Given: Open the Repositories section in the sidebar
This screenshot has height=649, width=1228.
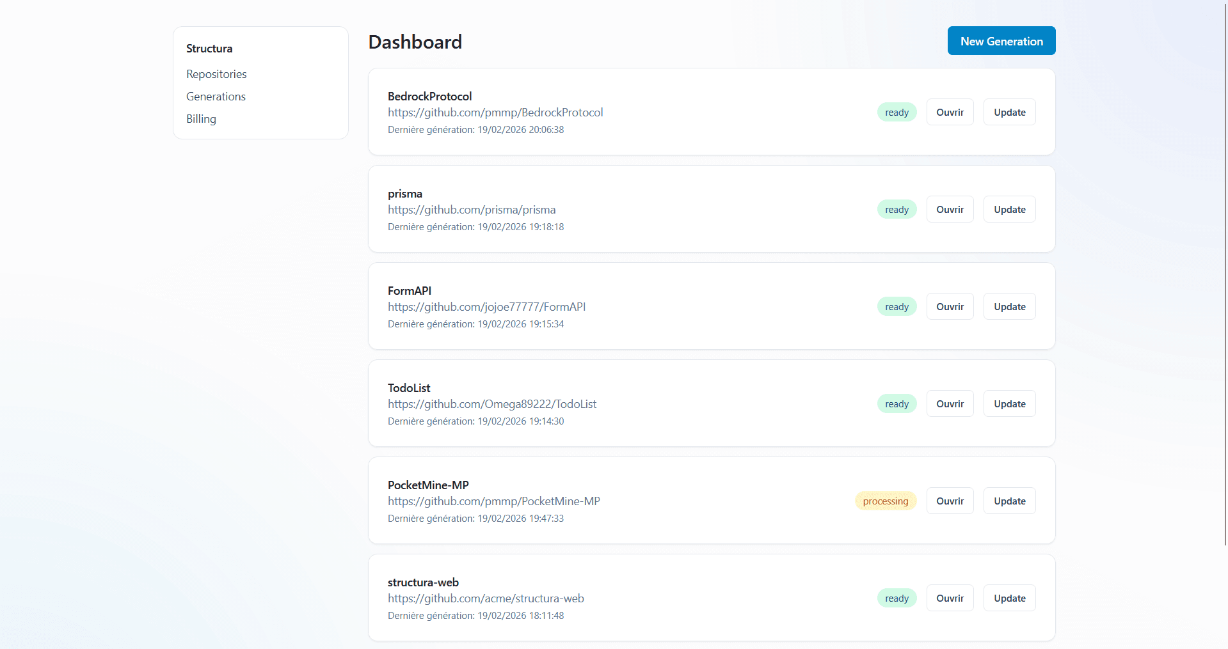Looking at the screenshot, I should pyautogui.click(x=216, y=74).
